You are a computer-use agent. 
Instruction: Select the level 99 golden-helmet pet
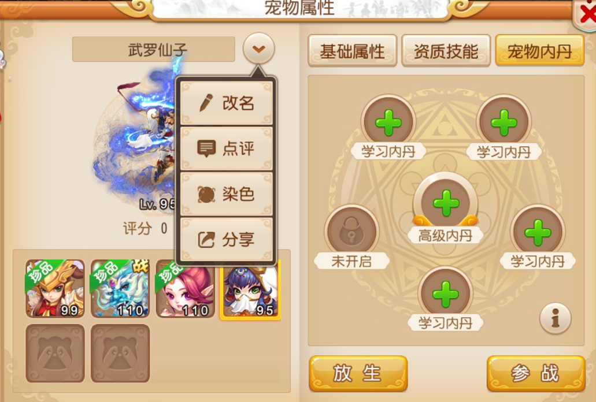click(x=55, y=288)
